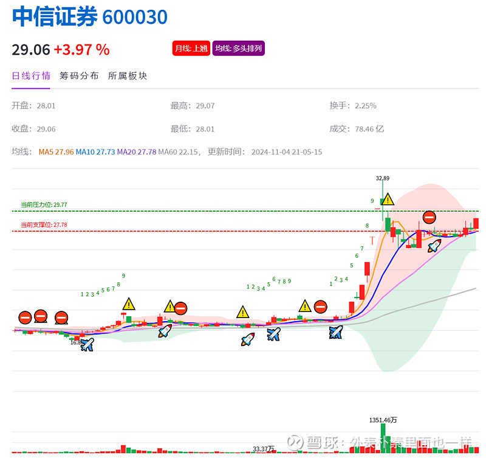Click the green dashed pressure line
The image size is (486, 458).
[x=245, y=211]
